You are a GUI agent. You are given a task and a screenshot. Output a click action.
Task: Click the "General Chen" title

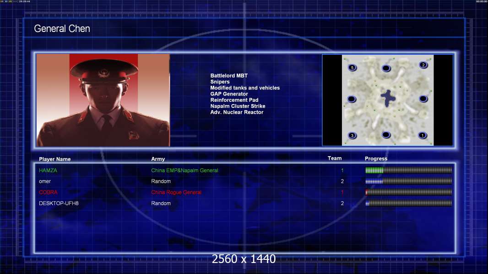[62, 29]
